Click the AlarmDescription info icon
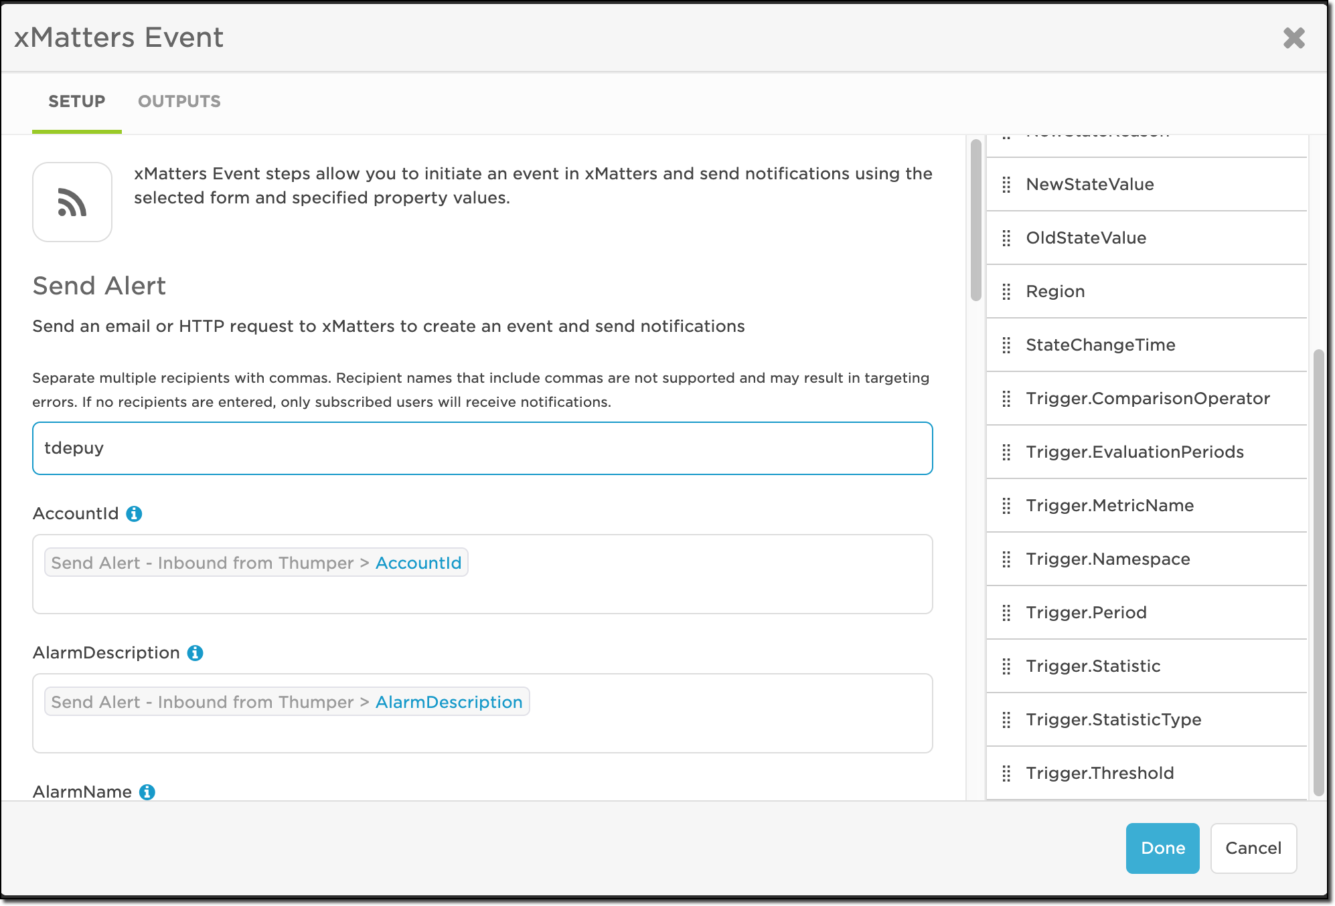1335x906 pixels. tap(195, 653)
